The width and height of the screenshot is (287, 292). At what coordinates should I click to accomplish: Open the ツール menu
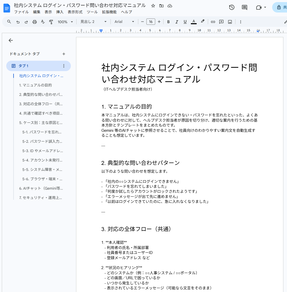click(92, 12)
